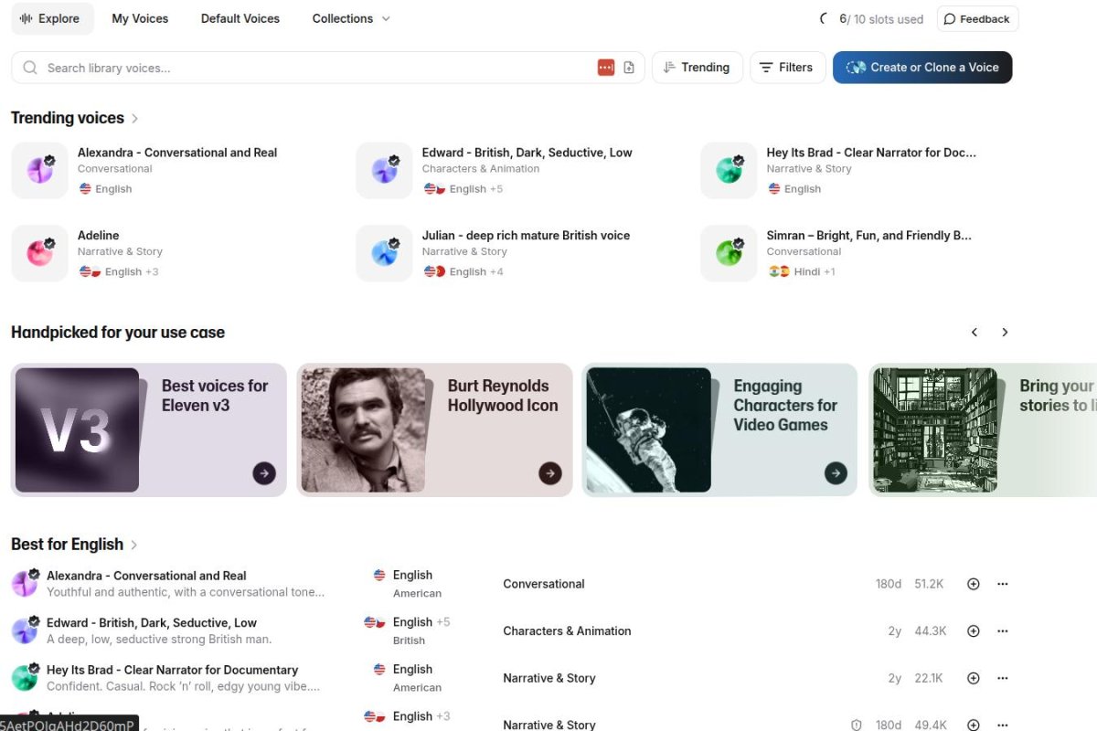Sort library by Trending

(697, 67)
